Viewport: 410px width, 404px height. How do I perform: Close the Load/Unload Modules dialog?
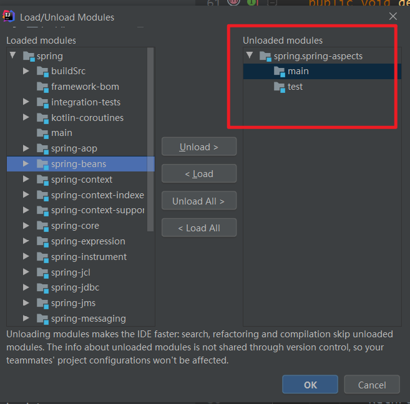pyautogui.click(x=393, y=16)
